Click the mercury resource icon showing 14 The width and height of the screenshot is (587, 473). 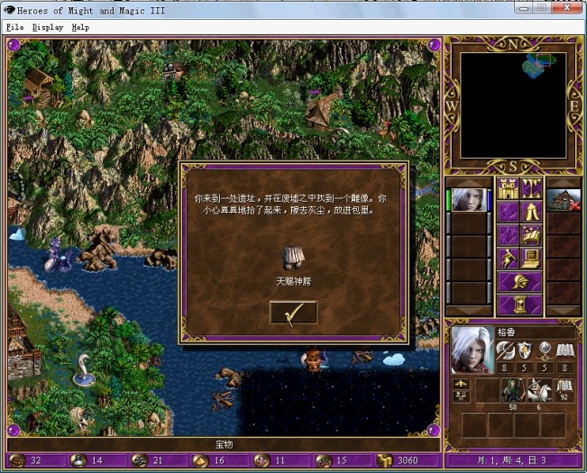coord(78,460)
